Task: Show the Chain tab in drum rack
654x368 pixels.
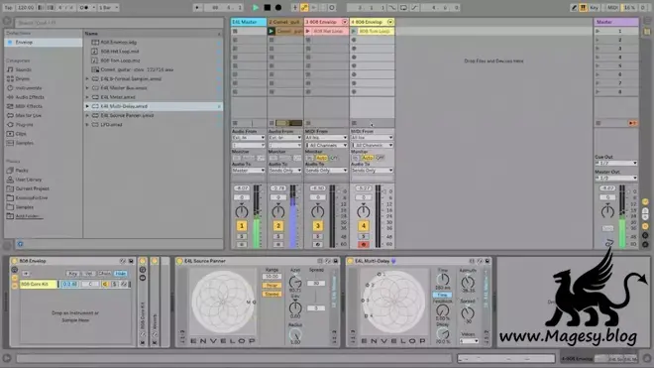Action: pos(105,274)
